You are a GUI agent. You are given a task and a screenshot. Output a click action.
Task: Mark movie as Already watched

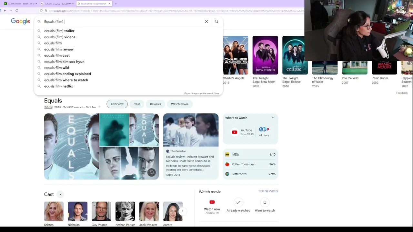point(238,205)
